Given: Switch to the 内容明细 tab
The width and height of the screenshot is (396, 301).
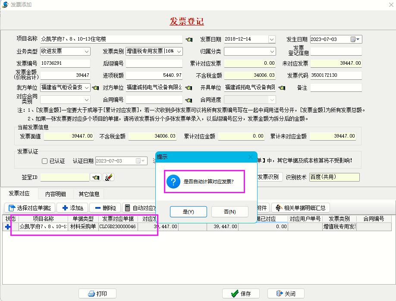Looking at the screenshot, I should point(56,194).
